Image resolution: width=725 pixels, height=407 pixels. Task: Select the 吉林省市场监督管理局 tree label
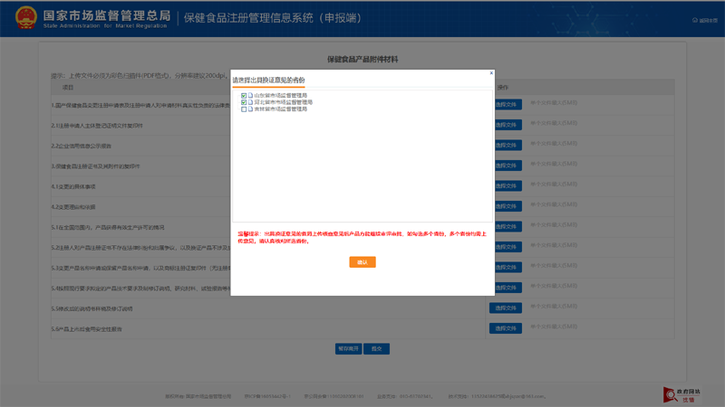point(280,109)
